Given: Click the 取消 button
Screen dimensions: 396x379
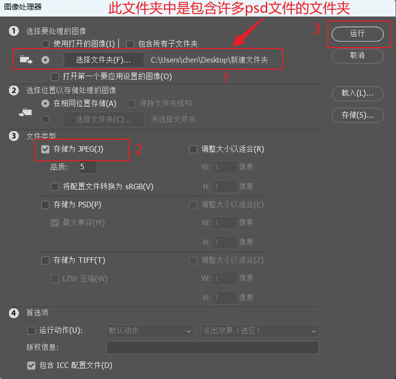Looking at the screenshot, I should tap(357, 56).
